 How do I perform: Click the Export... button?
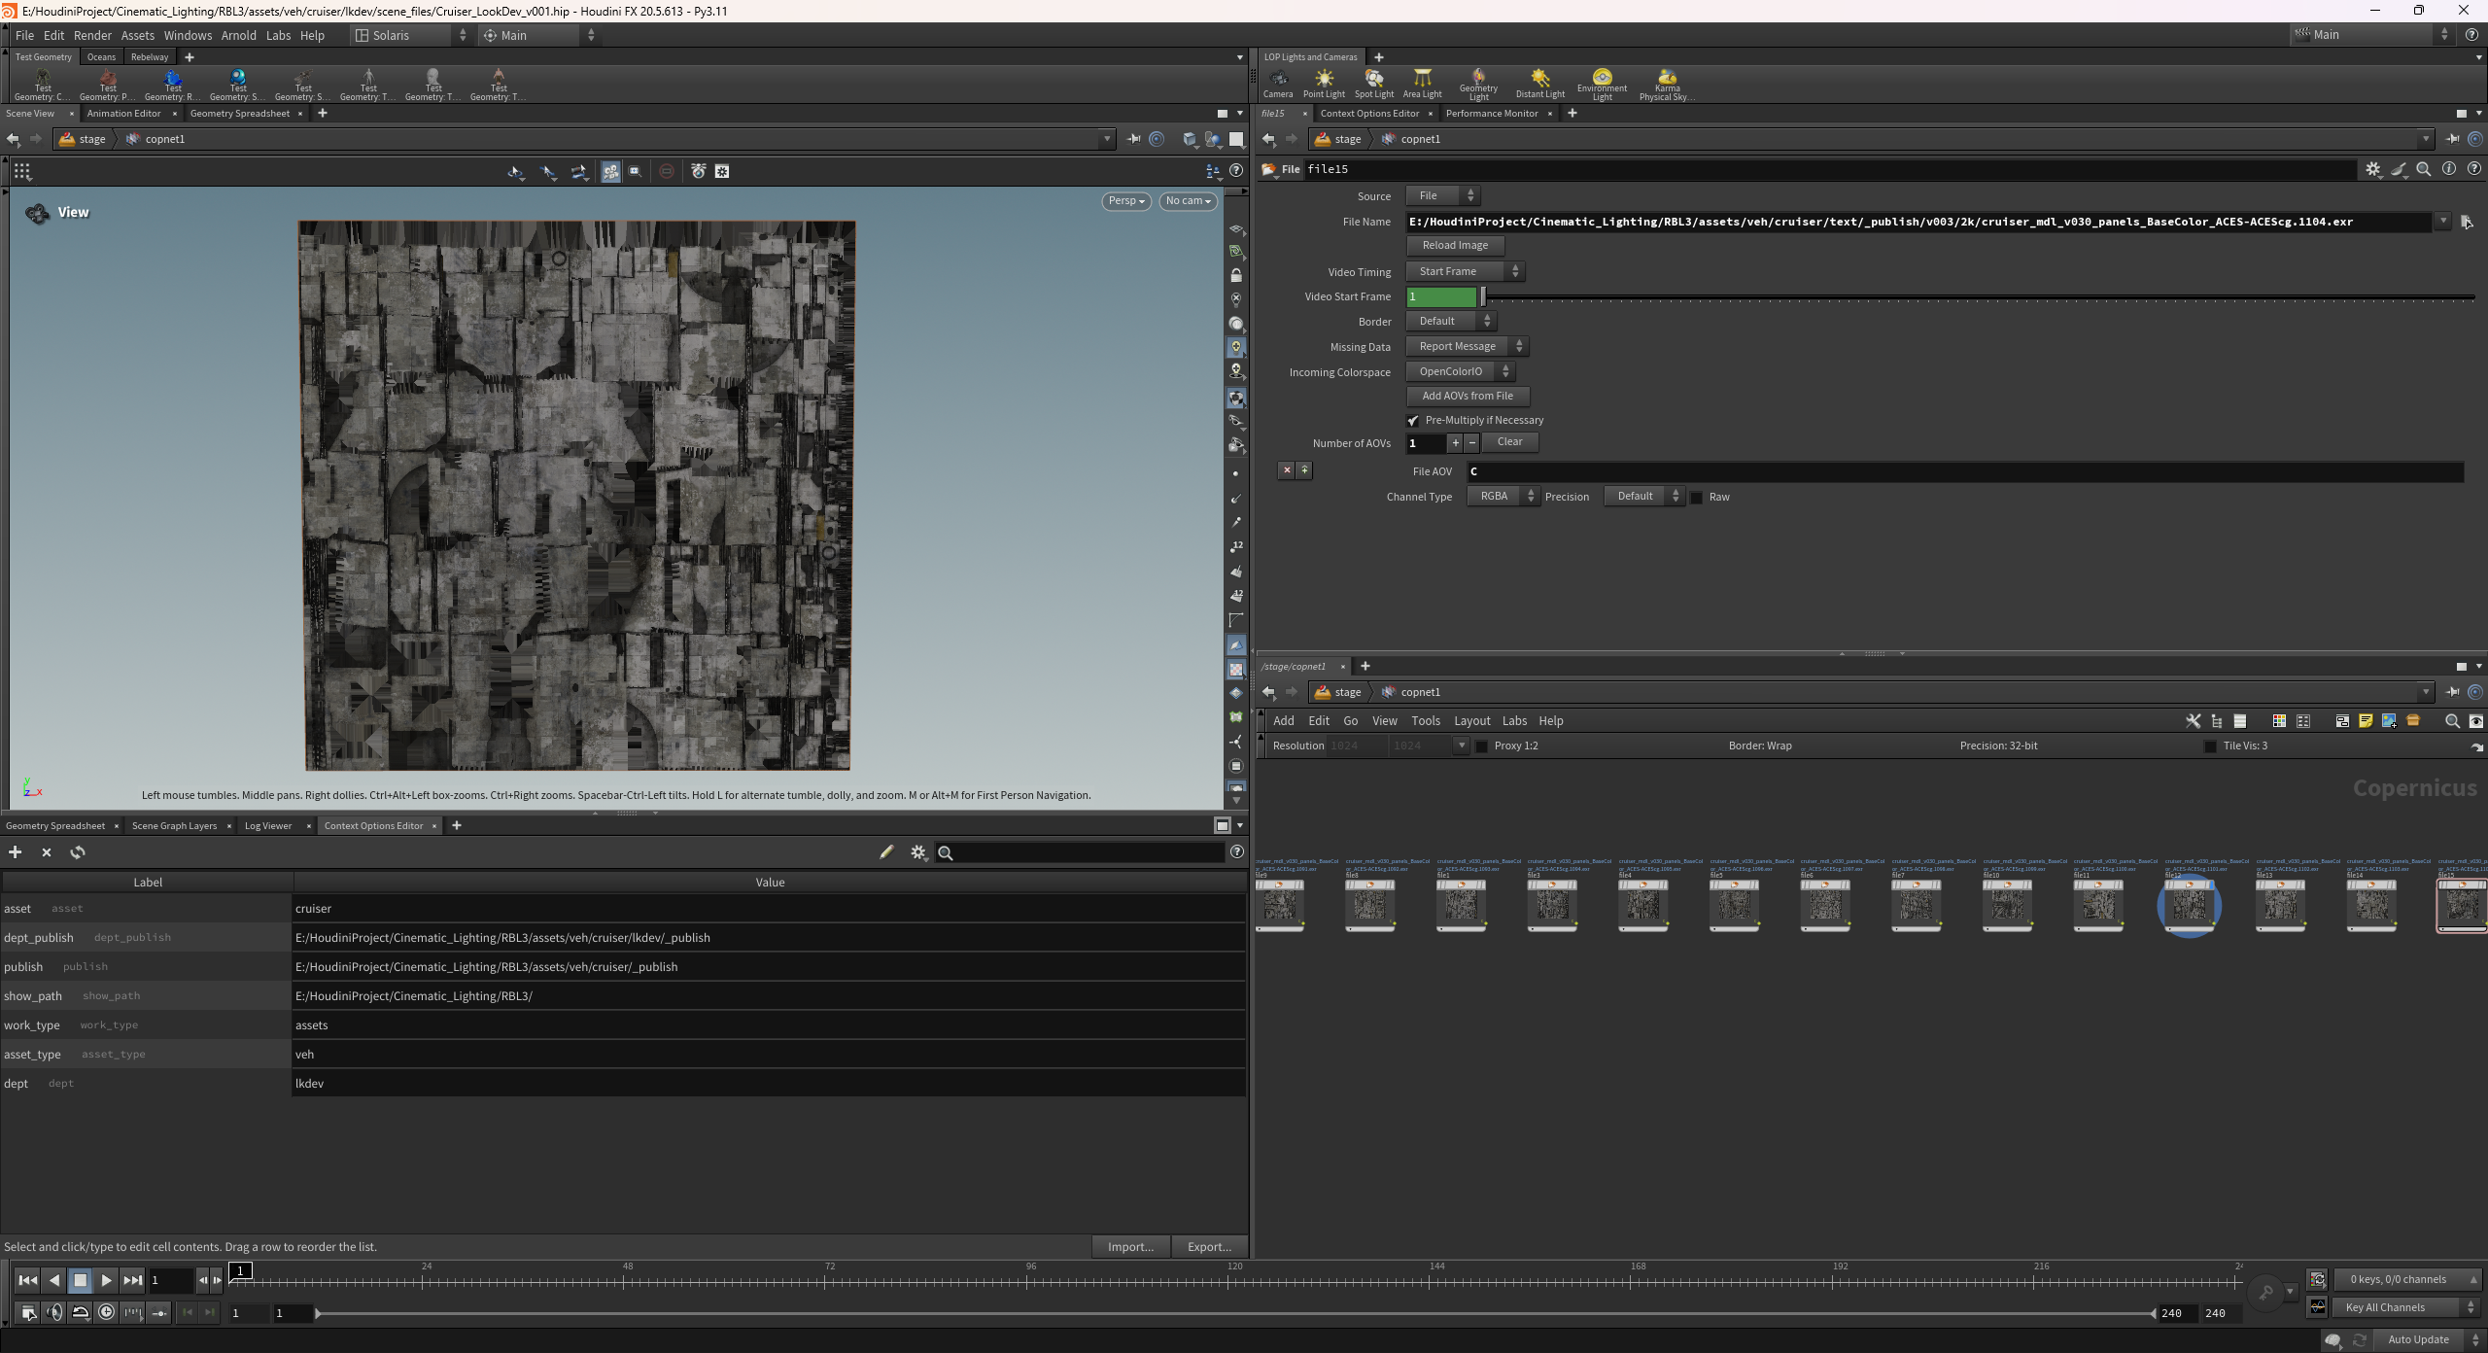tap(1209, 1247)
